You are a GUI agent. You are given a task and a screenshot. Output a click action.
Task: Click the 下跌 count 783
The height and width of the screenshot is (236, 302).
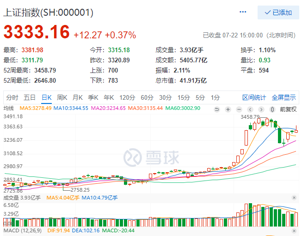click(113, 80)
